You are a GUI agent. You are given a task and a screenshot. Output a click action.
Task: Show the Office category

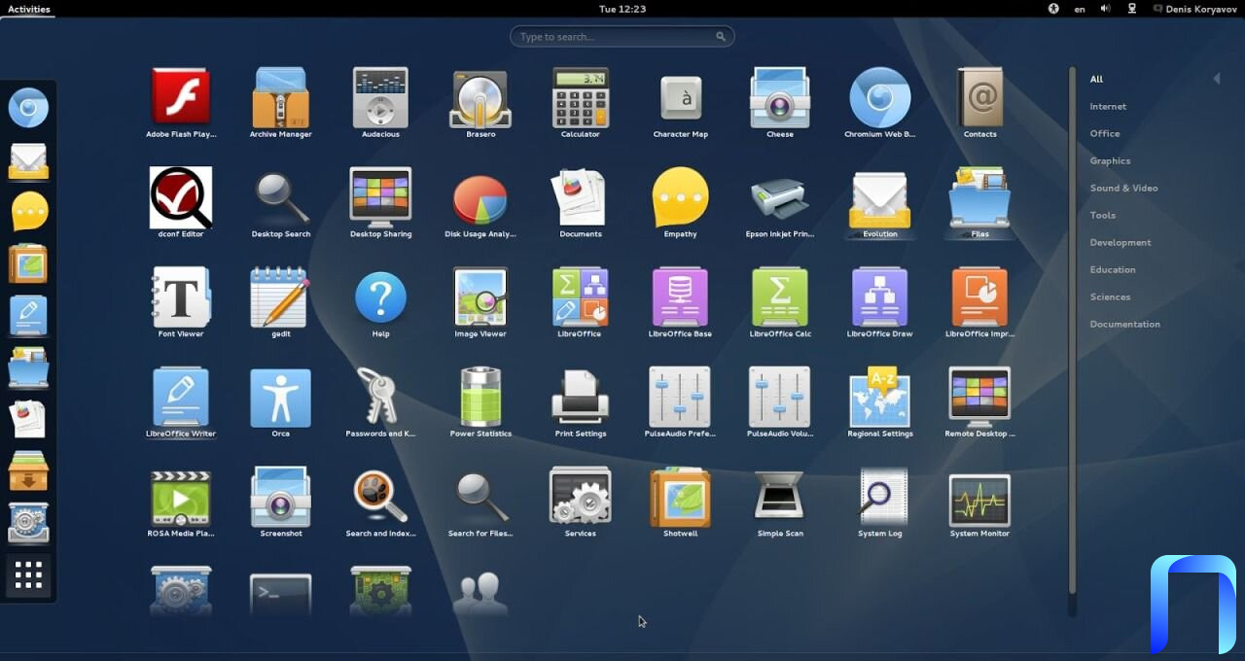(1105, 134)
